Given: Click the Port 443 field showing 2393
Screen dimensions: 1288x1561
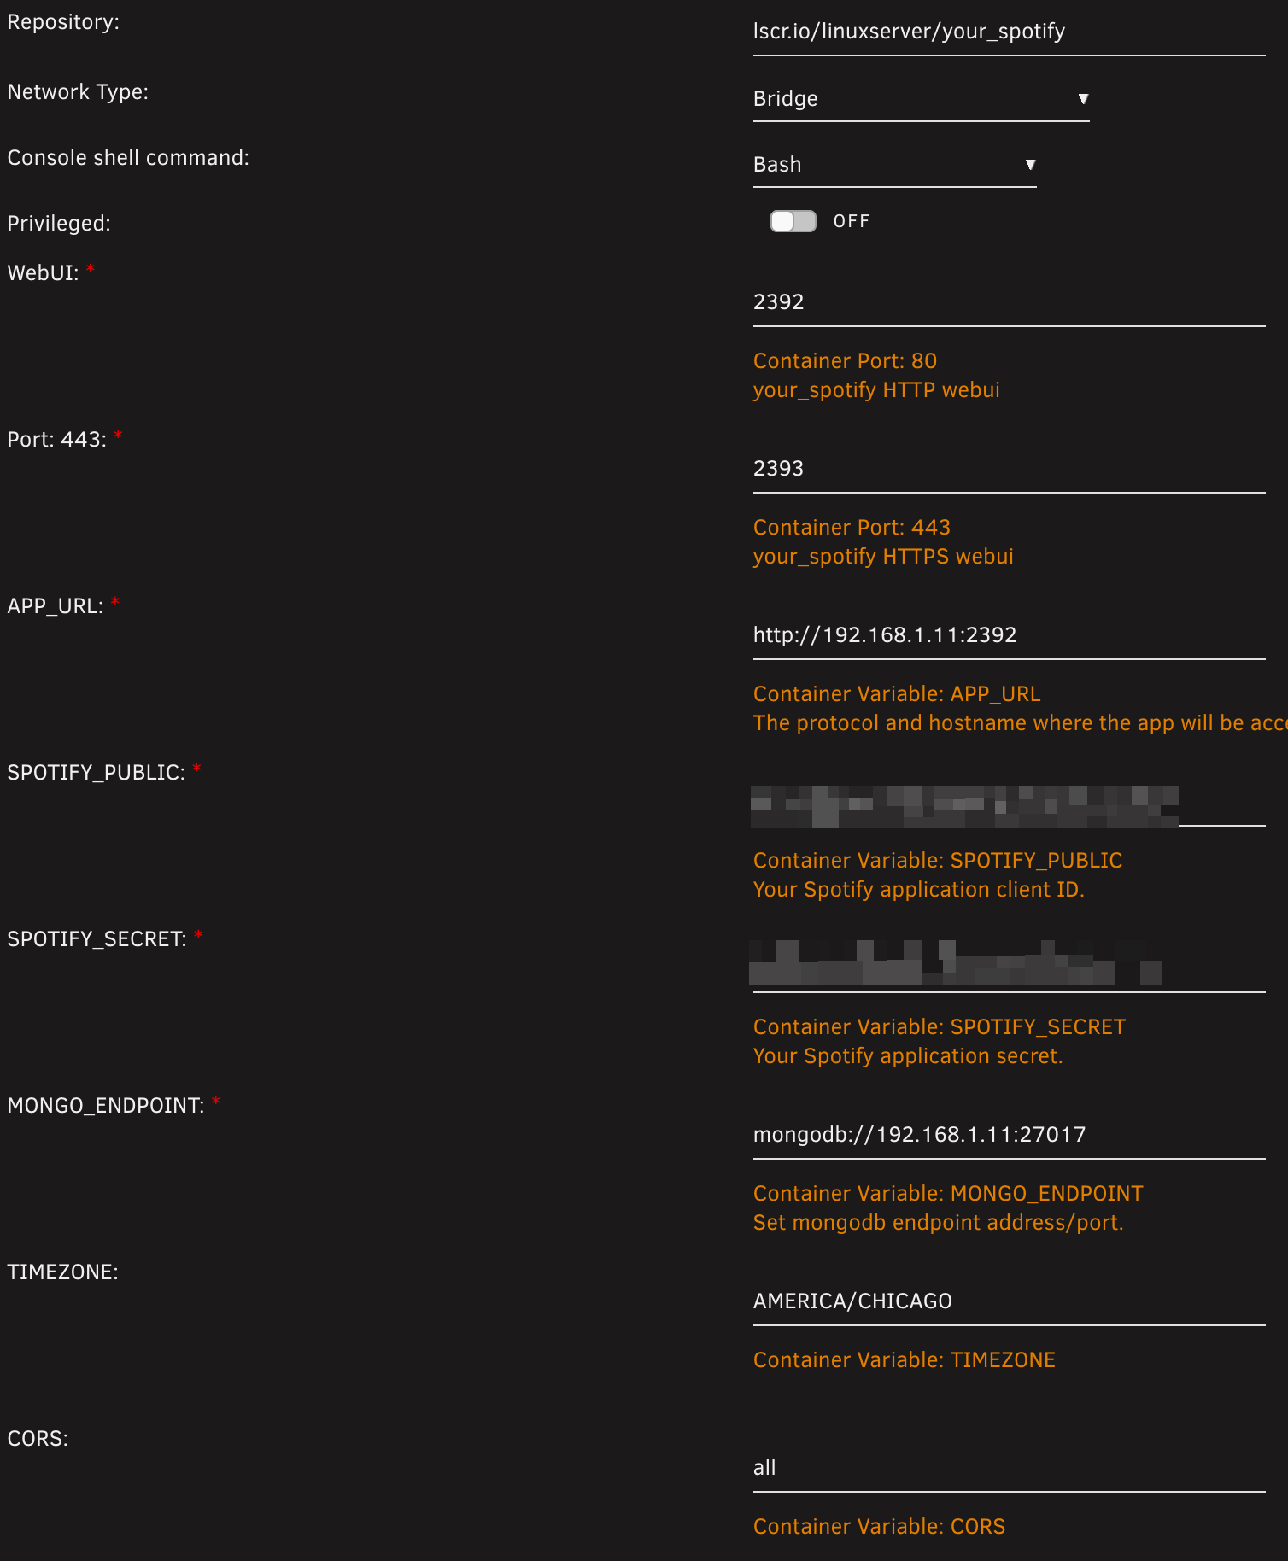Looking at the screenshot, I should [1009, 469].
